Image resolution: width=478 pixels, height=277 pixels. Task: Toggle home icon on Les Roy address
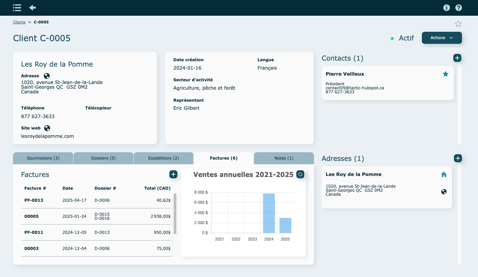point(444,174)
